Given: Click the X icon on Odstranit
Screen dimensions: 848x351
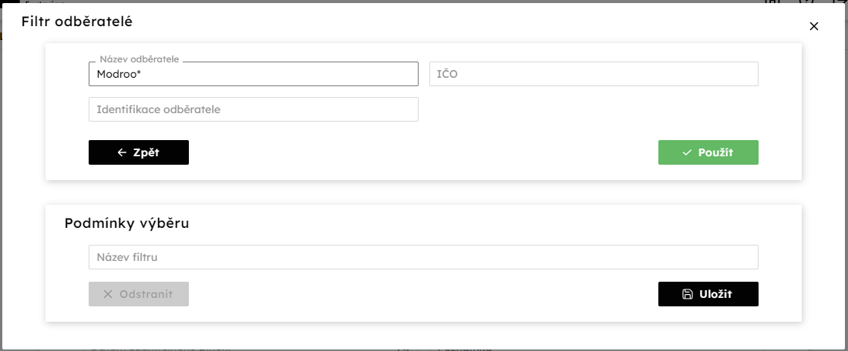Looking at the screenshot, I should (x=108, y=294).
